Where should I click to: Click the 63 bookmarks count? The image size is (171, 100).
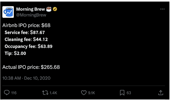coord(129,93)
